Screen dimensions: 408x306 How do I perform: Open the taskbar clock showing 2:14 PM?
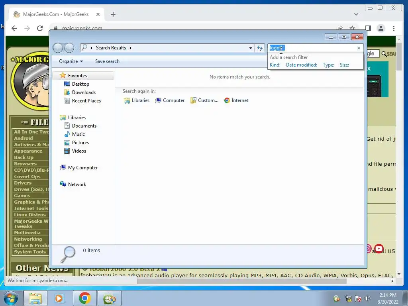pos(388,298)
